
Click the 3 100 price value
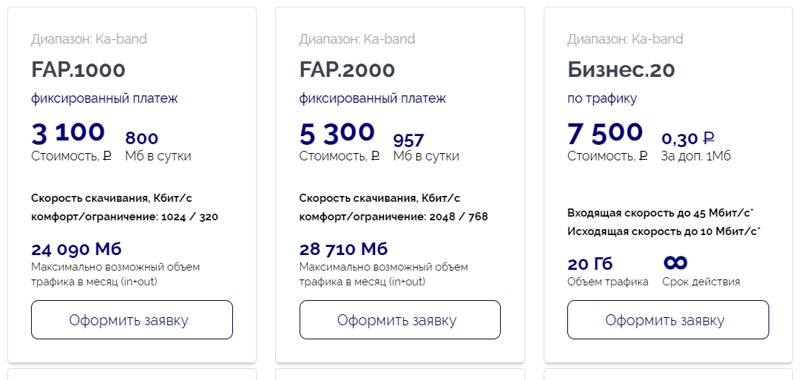tap(68, 133)
